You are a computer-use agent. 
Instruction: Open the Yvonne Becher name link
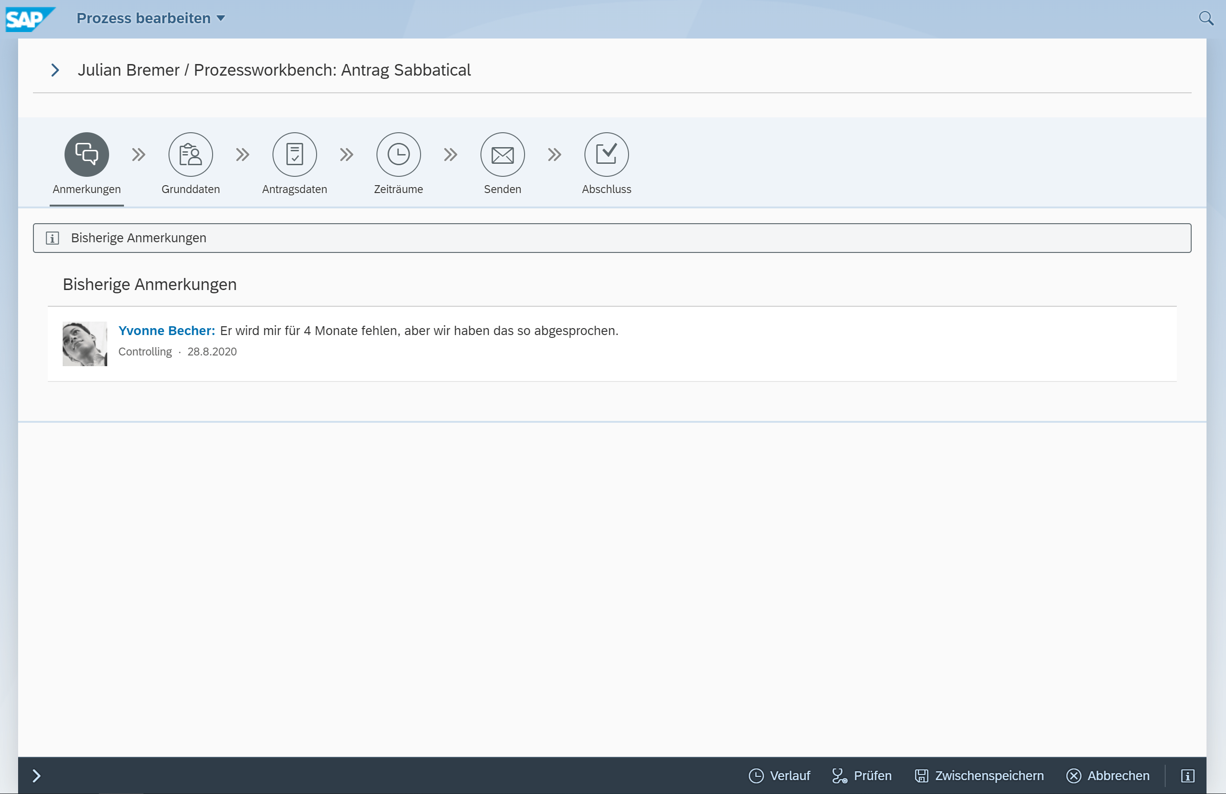[167, 330]
